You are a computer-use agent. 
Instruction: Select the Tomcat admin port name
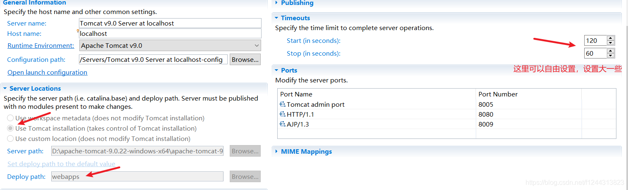pyautogui.click(x=316, y=104)
